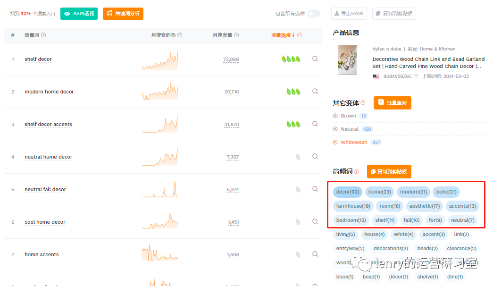Viewport: 493px width, 286px height.
Task: Open external link icon next to ASIN B08XV26Z6C
Action: (416, 76)
